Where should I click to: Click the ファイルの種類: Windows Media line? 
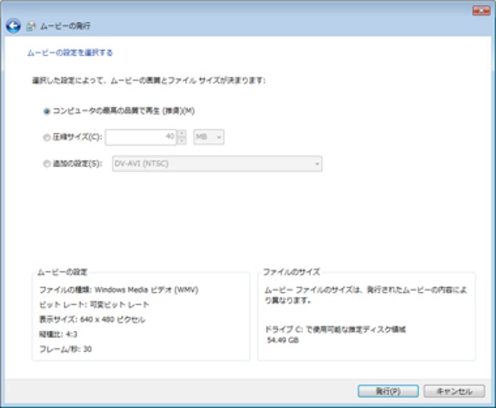pos(118,290)
